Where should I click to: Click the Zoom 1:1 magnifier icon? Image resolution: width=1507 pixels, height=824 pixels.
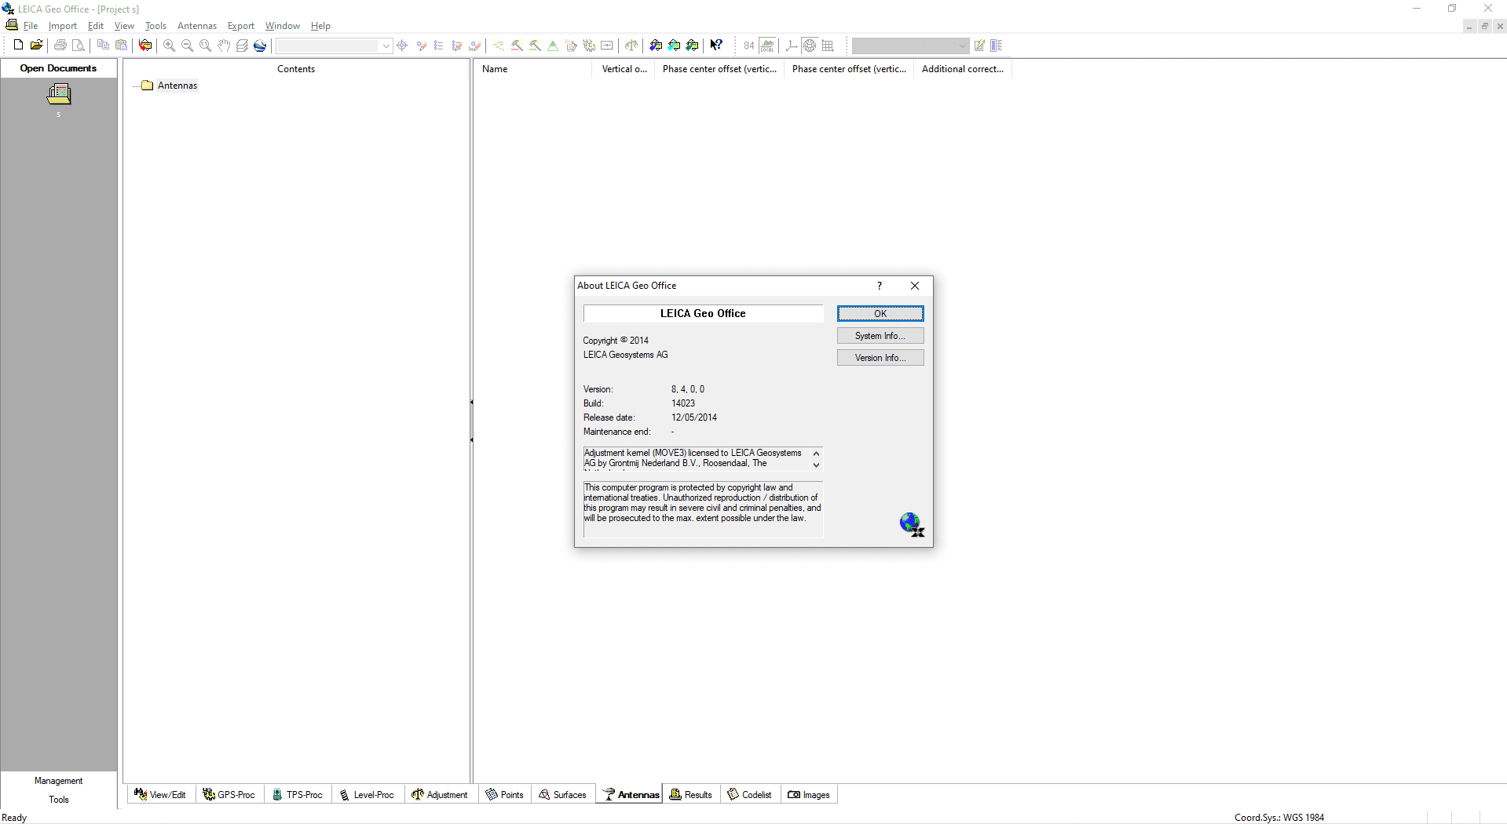205,46
